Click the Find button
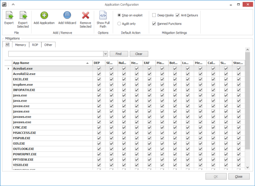Image resolution: width=255 pixels, height=186 pixels. point(119,54)
